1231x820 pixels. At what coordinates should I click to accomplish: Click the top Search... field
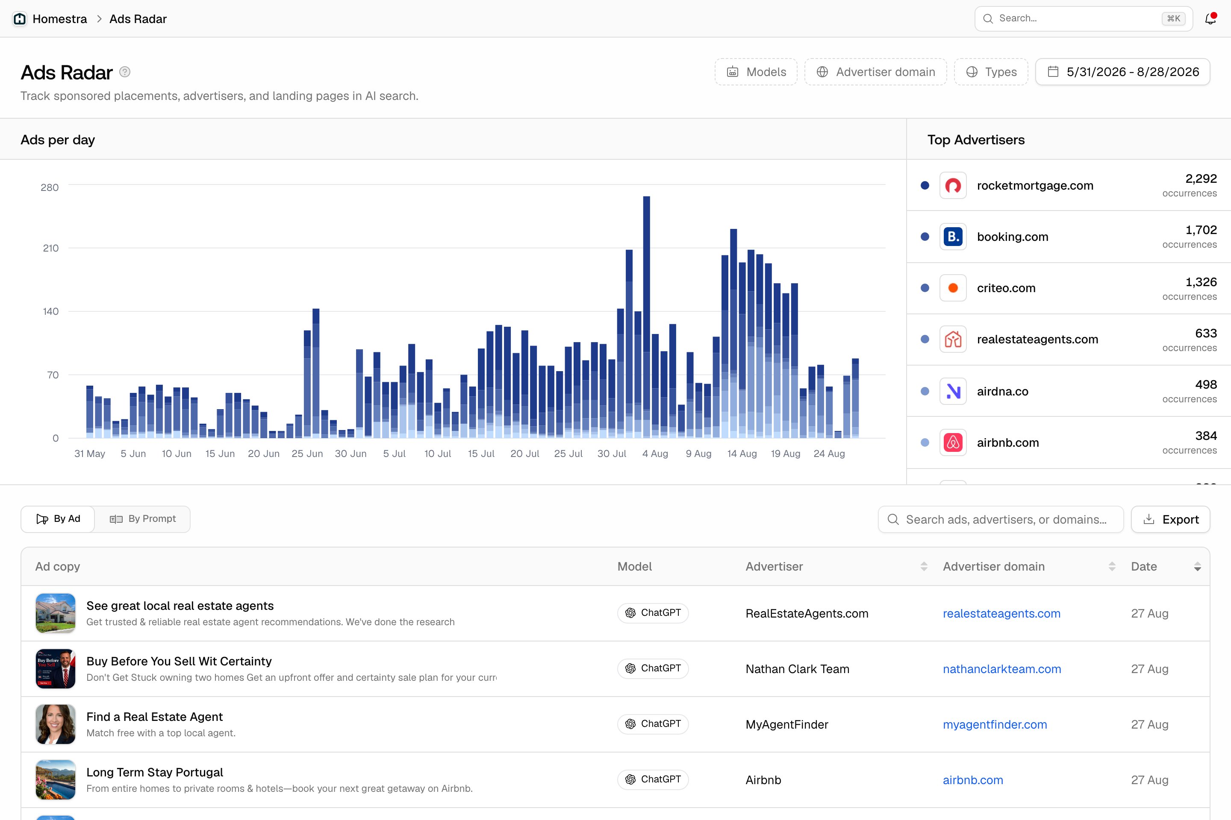pos(1084,19)
